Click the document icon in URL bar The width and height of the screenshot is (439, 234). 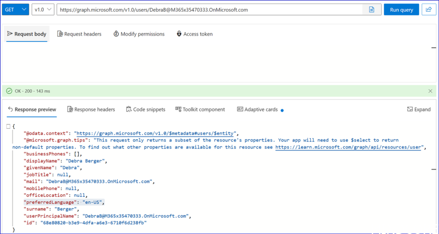pos(372,9)
